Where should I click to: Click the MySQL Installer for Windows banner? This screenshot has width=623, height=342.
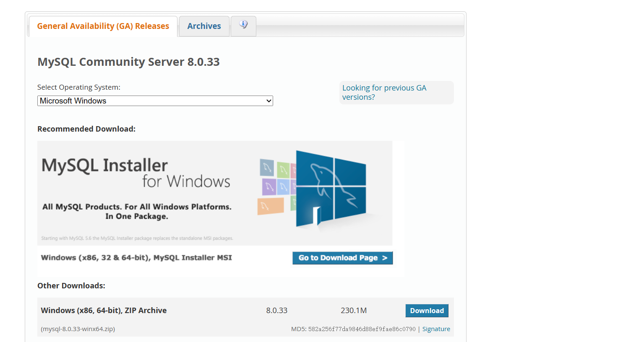(215, 193)
